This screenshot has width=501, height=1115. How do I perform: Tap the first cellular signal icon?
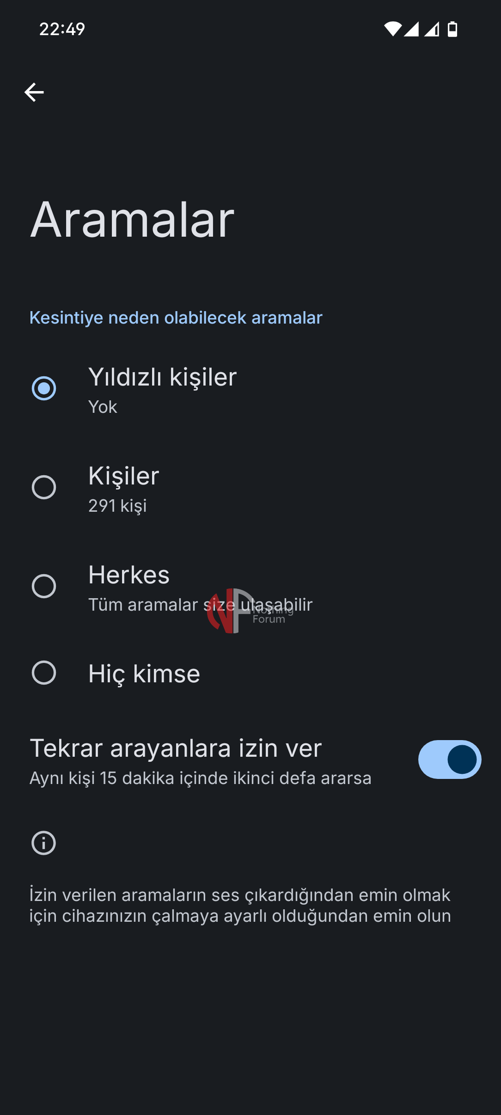[x=411, y=29]
